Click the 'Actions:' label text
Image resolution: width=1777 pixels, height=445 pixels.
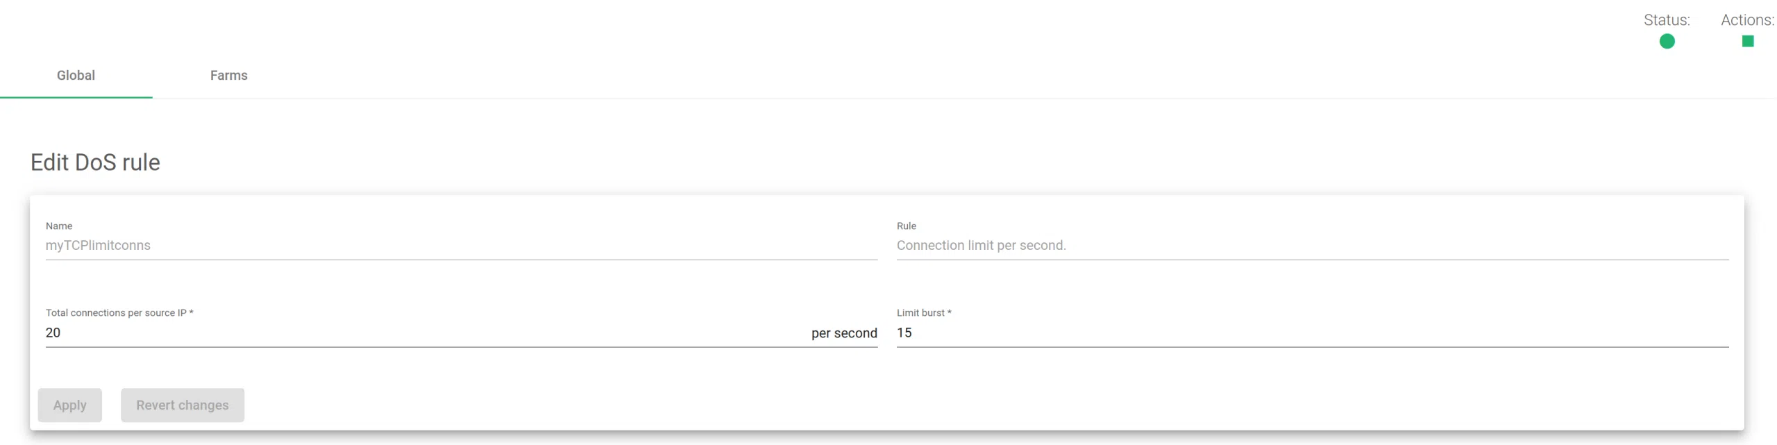click(1746, 20)
